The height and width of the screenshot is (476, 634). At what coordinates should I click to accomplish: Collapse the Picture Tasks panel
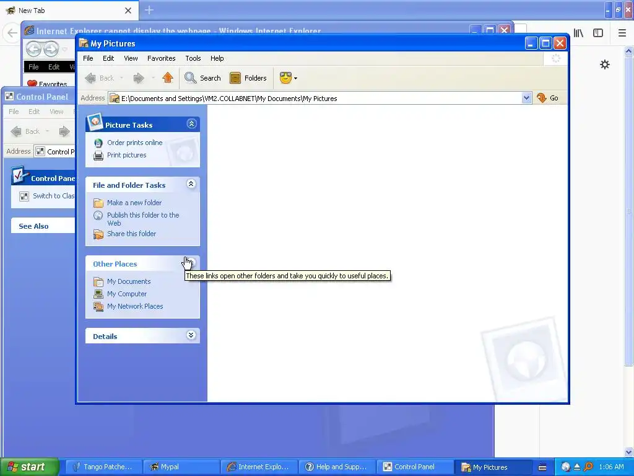tap(192, 124)
